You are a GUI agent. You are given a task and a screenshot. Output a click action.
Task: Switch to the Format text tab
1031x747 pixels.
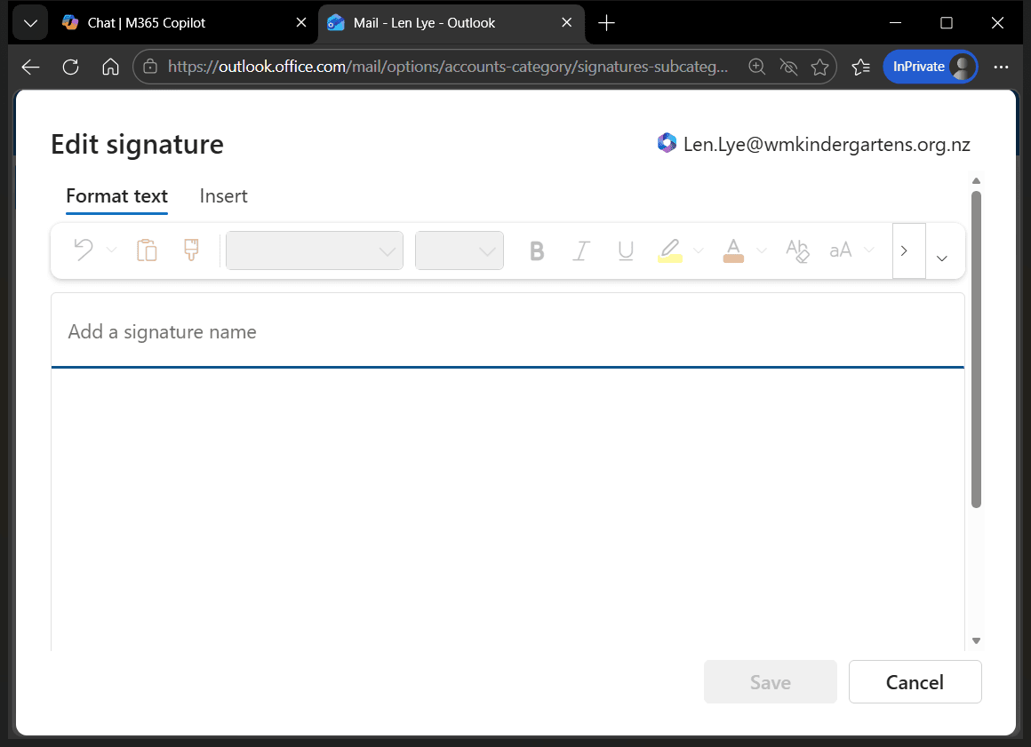click(x=117, y=196)
